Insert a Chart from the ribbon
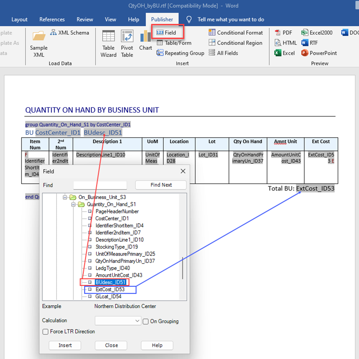The height and width of the screenshot is (359, 359). point(145,40)
